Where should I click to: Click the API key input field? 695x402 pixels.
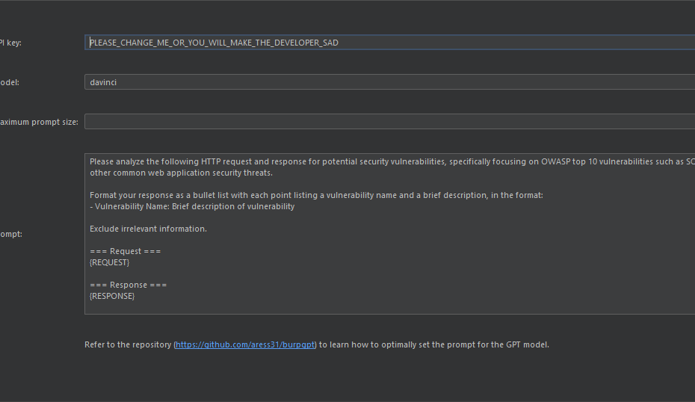[389, 43]
